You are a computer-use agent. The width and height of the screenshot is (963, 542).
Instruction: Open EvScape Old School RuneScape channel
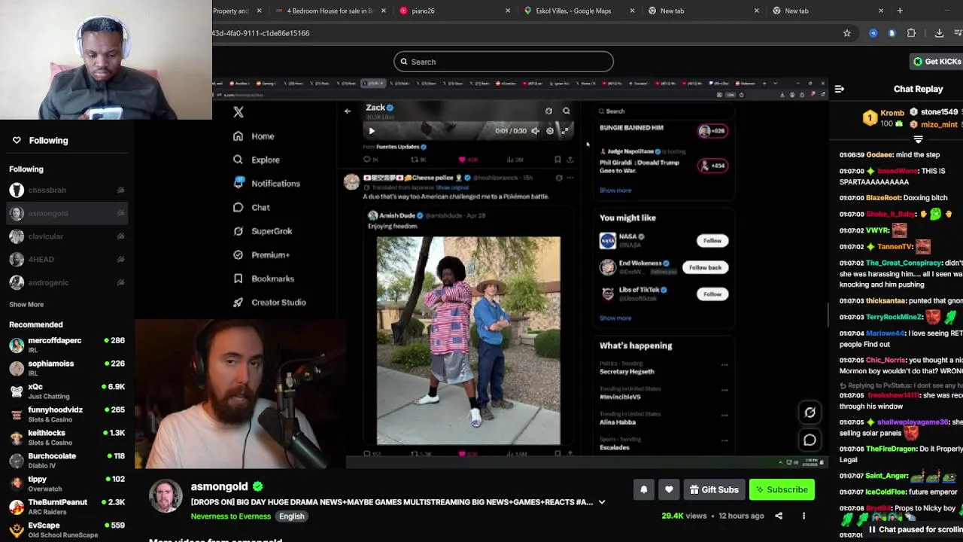pos(66,529)
